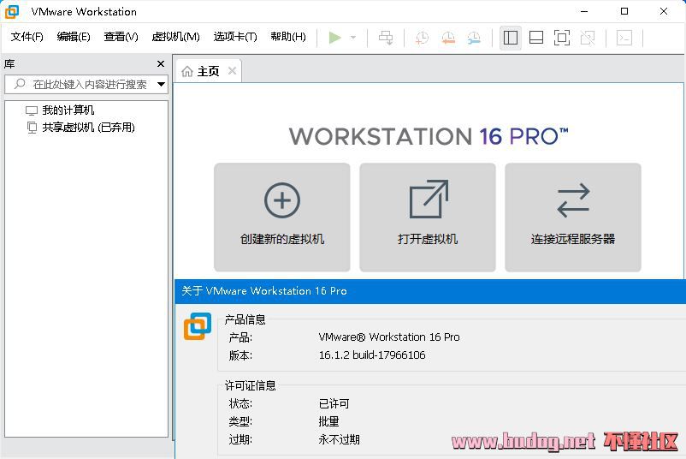This screenshot has height=459, width=686.
Task: Expand the power options dropdown arrow
Action: click(353, 38)
